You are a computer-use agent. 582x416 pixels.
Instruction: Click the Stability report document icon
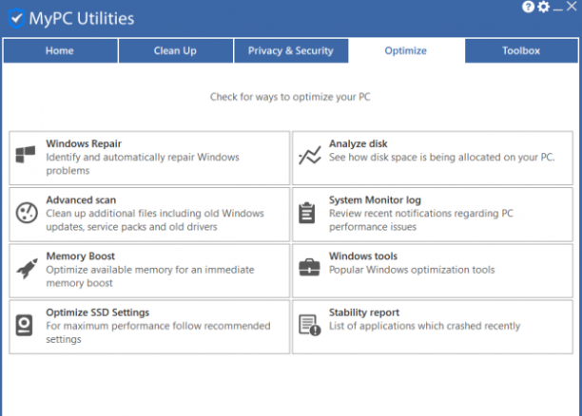310,325
